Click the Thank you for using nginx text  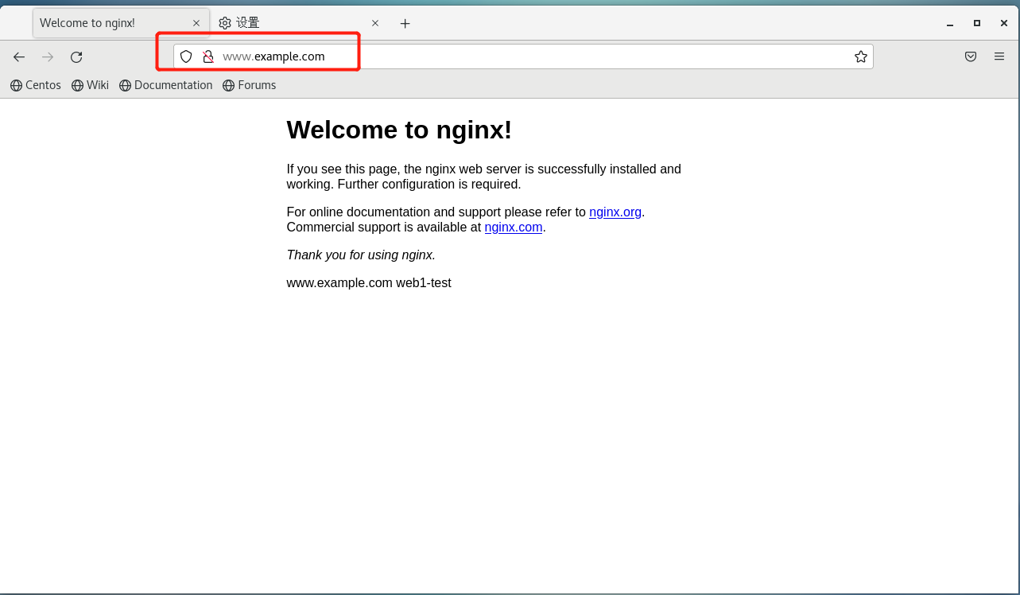tap(361, 255)
